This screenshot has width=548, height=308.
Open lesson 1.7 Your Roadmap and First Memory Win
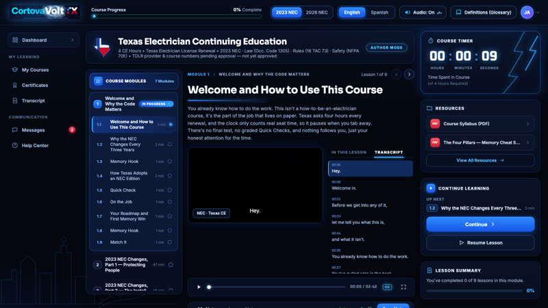pos(134,216)
